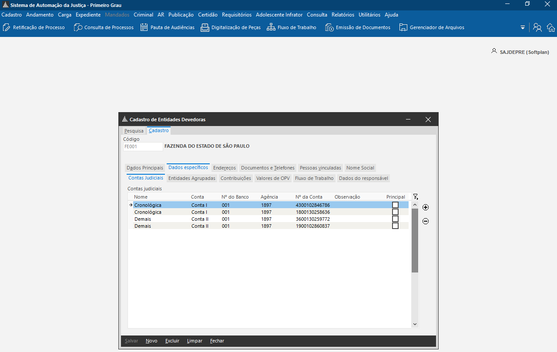
Task: Remove judicial account with minus icon
Action: (x=426, y=221)
